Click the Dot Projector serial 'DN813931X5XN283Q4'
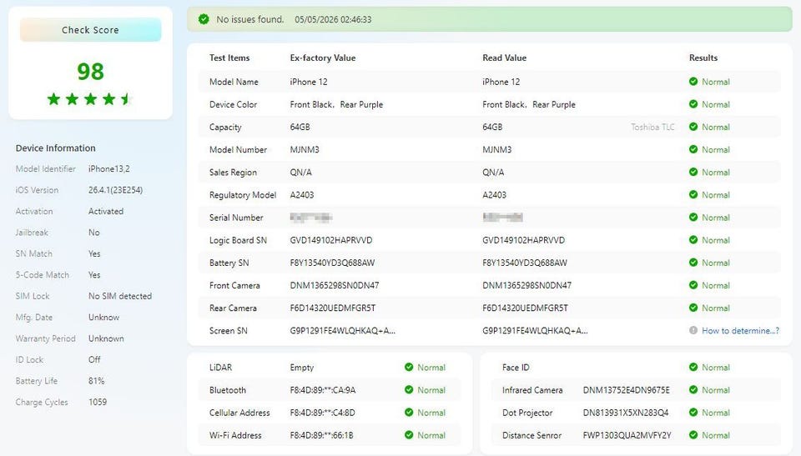This screenshot has height=456, width=801. pyautogui.click(x=626, y=413)
